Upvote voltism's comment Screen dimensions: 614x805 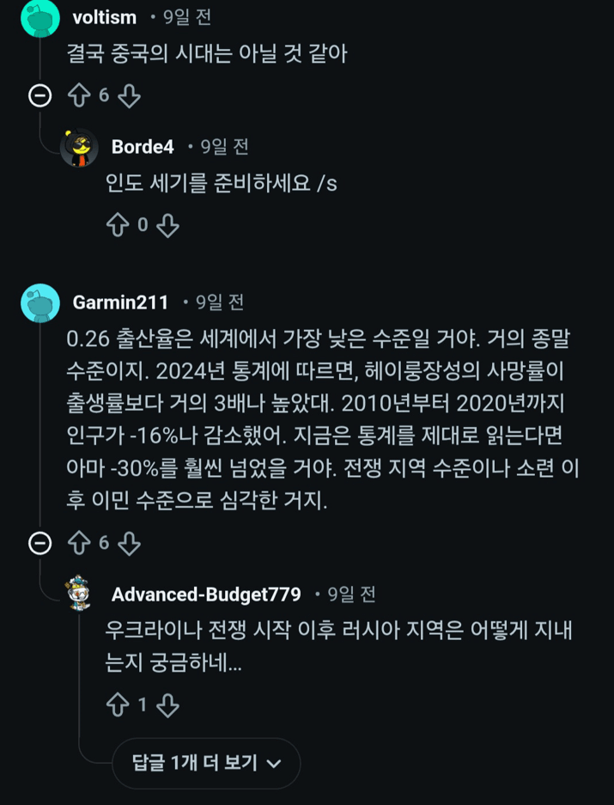tap(79, 95)
